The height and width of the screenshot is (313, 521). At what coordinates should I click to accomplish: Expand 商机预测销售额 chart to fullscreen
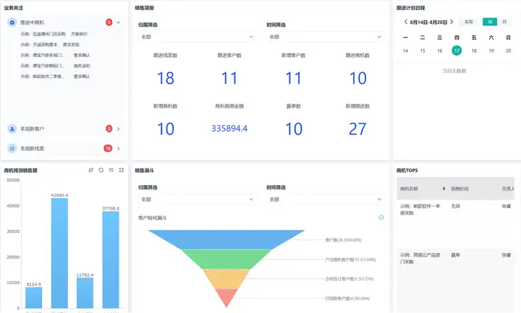(x=122, y=170)
